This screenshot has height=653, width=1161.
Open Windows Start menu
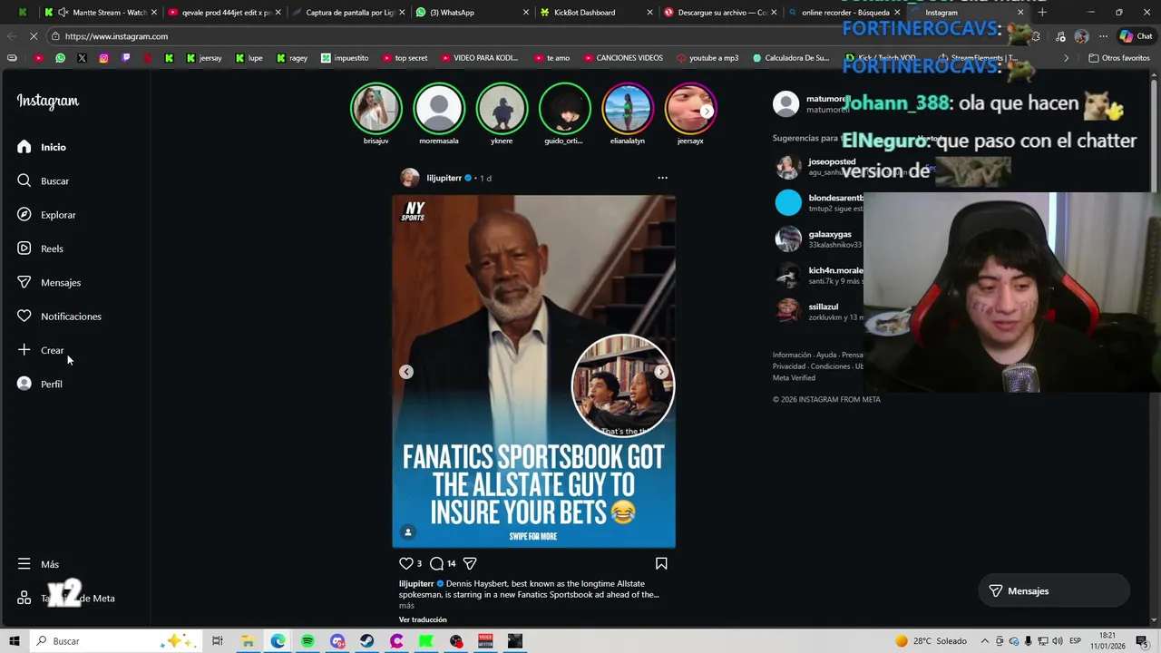tap(14, 641)
